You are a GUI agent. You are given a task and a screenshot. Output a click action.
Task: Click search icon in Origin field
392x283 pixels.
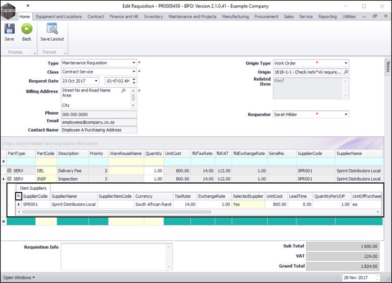346,72
